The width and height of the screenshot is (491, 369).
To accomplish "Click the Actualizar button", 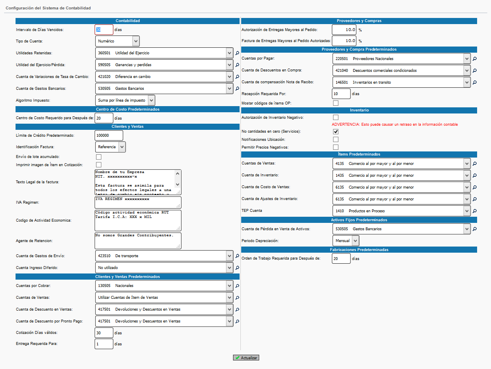I will (x=246, y=358).
